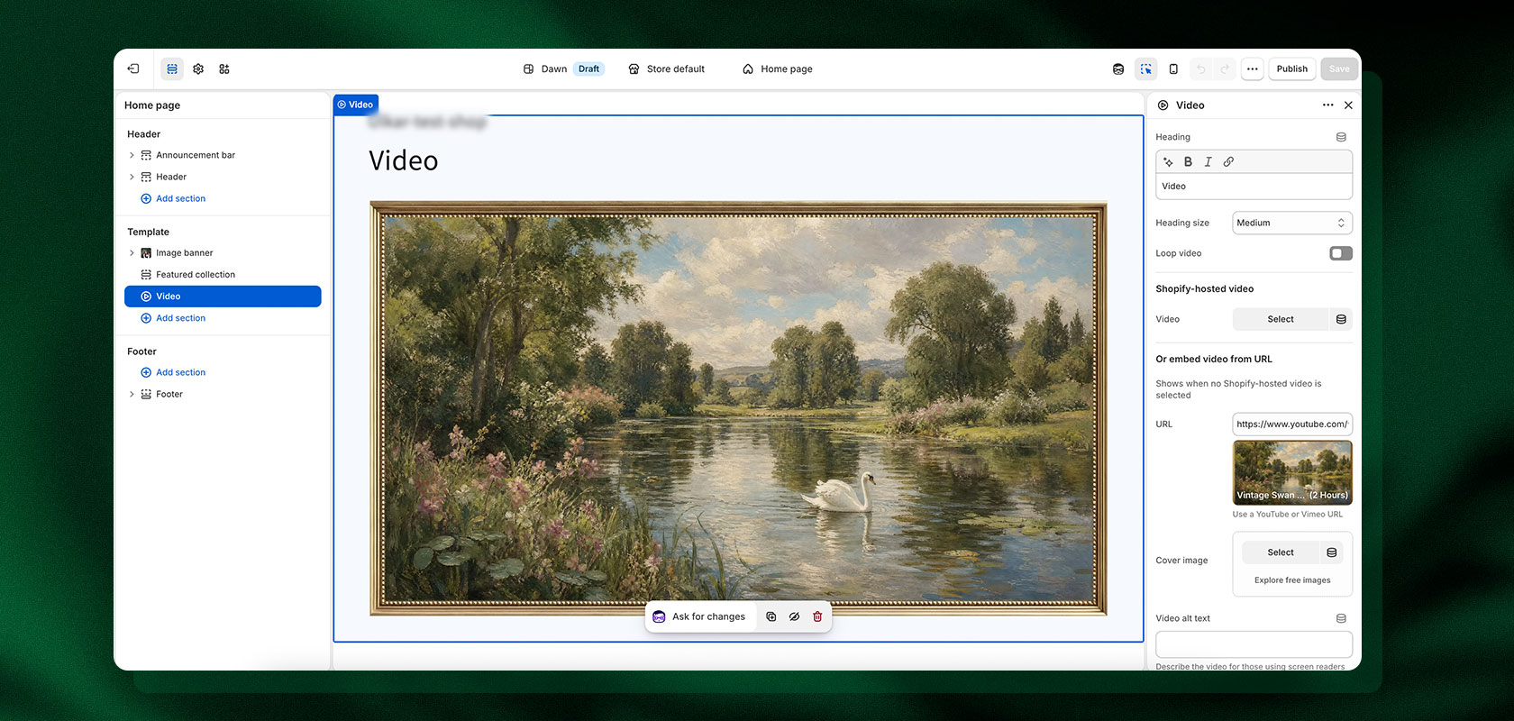Image resolution: width=1514 pixels, height=721 pixels.
Task: Click the Save button
Action: [x=1339, y=68]
